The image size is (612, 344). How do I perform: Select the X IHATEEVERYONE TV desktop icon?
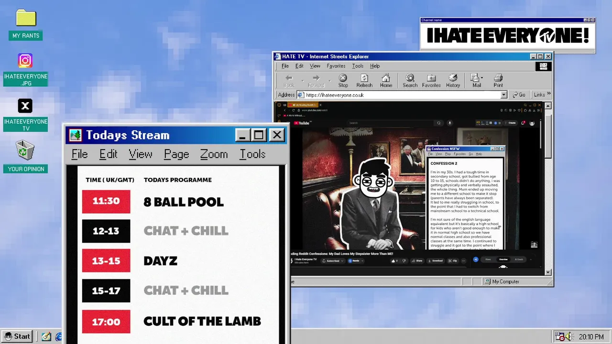point(25,106)
